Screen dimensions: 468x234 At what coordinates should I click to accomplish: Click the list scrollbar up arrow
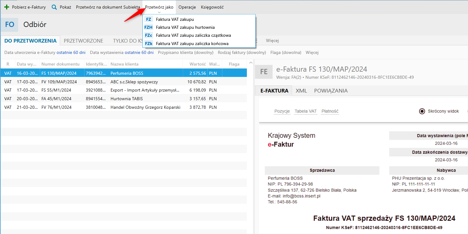[251, 63]
